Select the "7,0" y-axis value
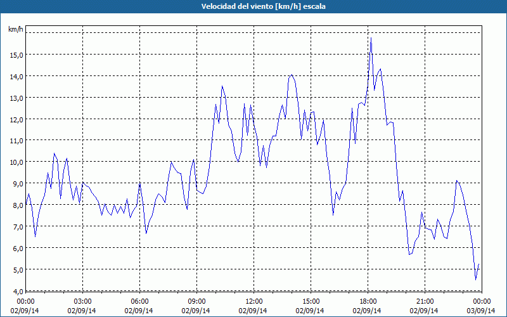Viewport: 507px width, 317px height. click(18, 226)
